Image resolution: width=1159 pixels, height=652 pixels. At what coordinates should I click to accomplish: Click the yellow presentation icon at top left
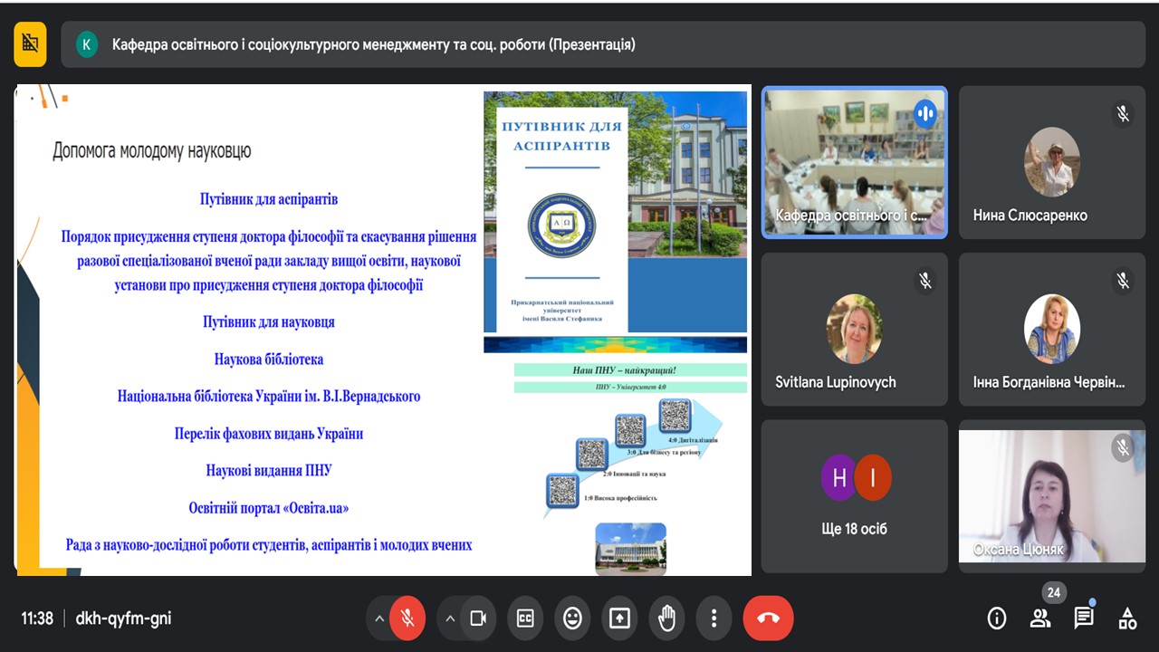tap(30, 43)
